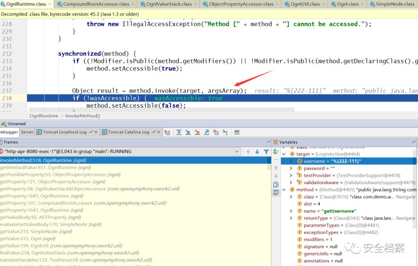Click invokeMethod() in the breadcrumb
This screenshot has height=266, width=418.
pyautogui.click(x=83, y=116)
